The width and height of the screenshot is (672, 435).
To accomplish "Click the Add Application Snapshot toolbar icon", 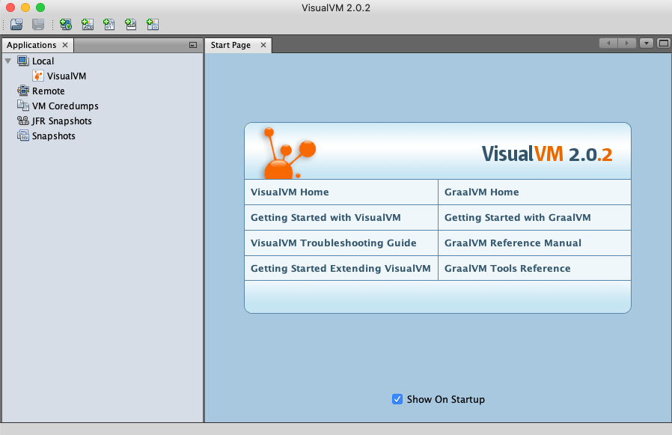I will click(x=153, y=25).
